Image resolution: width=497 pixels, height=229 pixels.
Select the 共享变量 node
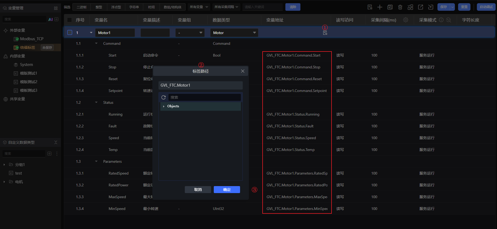click(17, 99)
